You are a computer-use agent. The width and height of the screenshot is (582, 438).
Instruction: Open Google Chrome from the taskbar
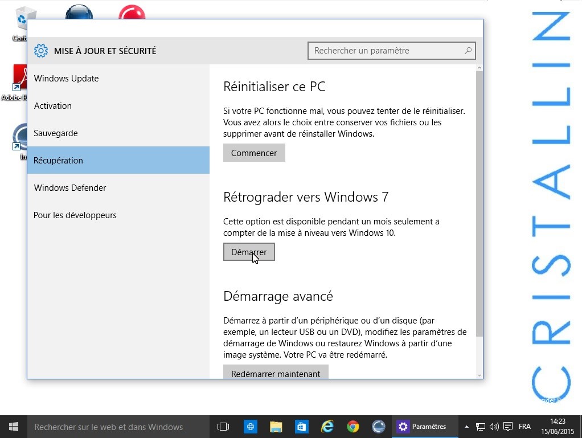(353, 427)
